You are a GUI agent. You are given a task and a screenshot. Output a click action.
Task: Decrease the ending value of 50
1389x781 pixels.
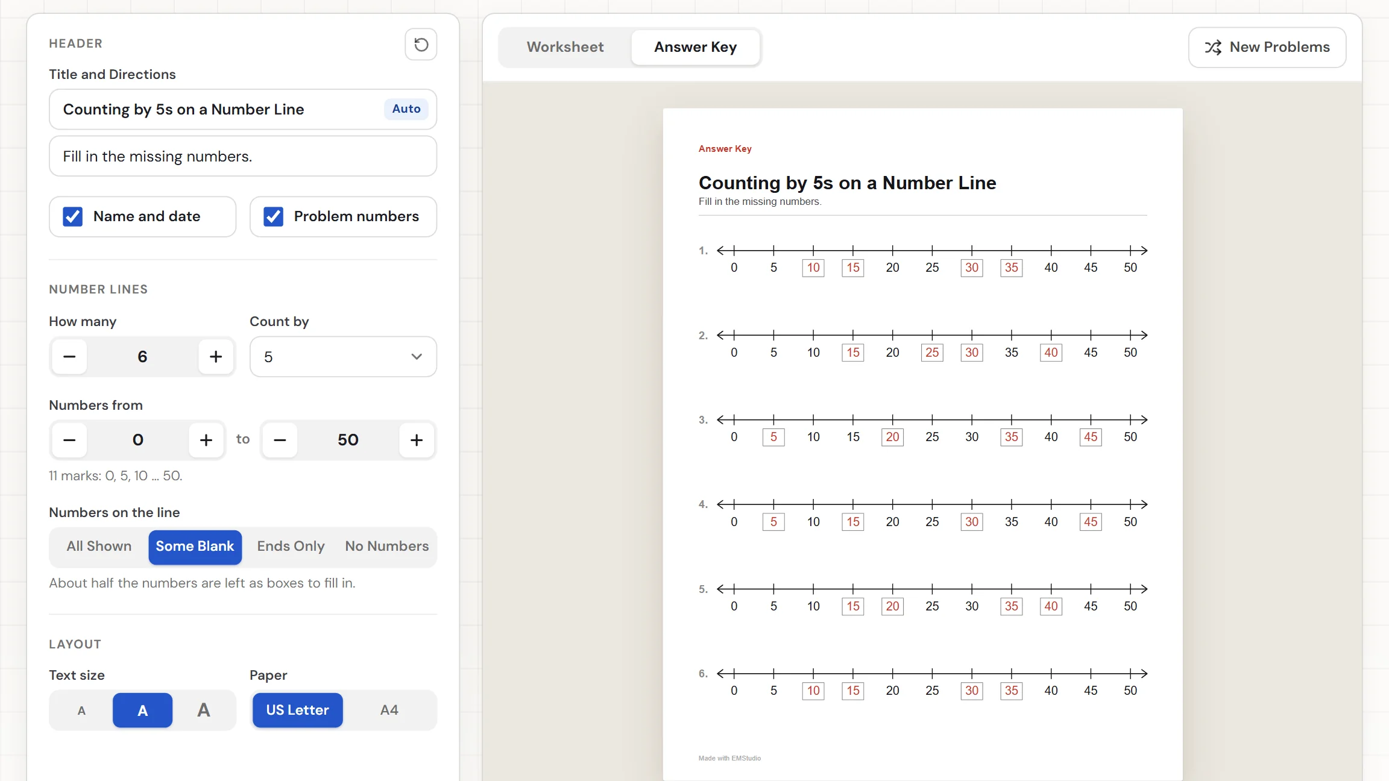click(x=280, y=440)
